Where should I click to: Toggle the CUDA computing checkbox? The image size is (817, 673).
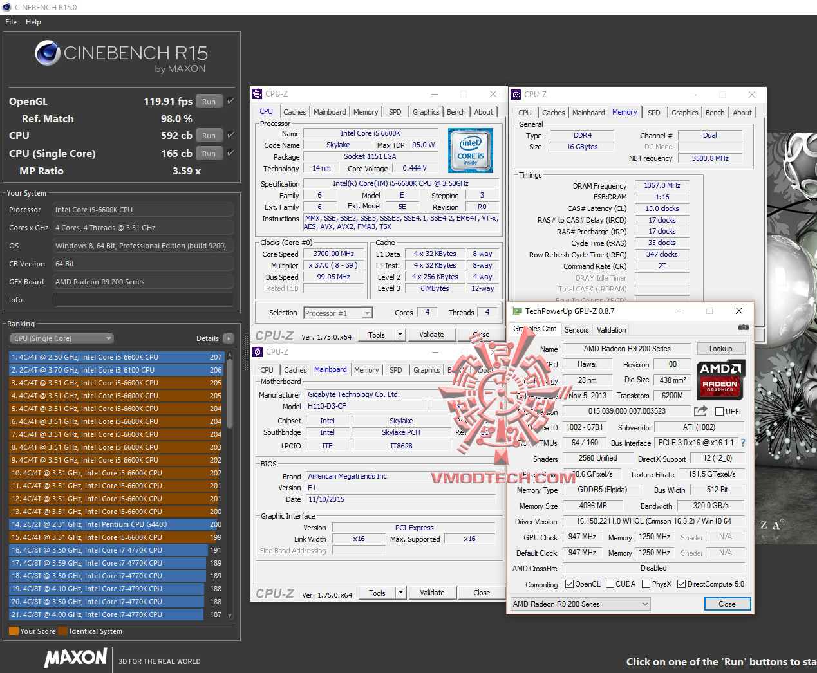(610, 584)
